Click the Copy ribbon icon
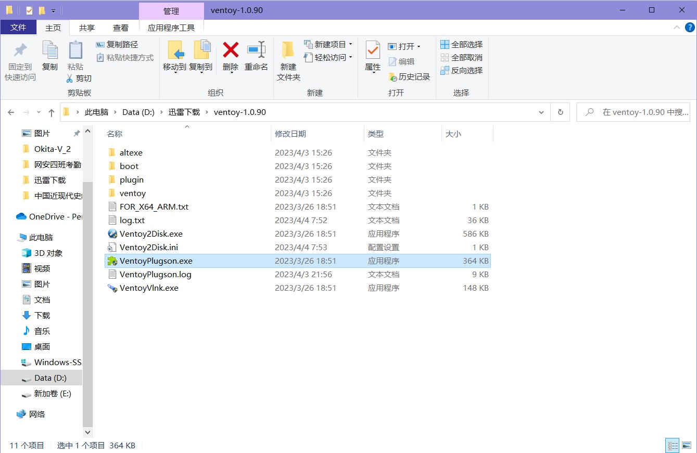 point(50,50)
